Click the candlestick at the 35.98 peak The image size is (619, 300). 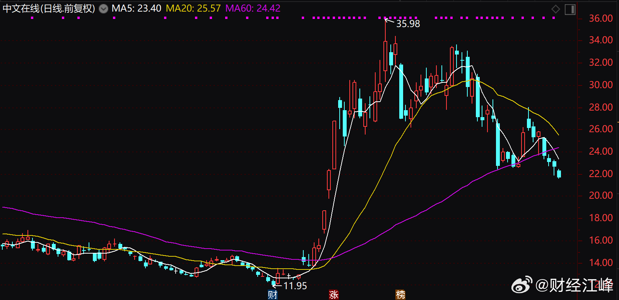(385, 56)
